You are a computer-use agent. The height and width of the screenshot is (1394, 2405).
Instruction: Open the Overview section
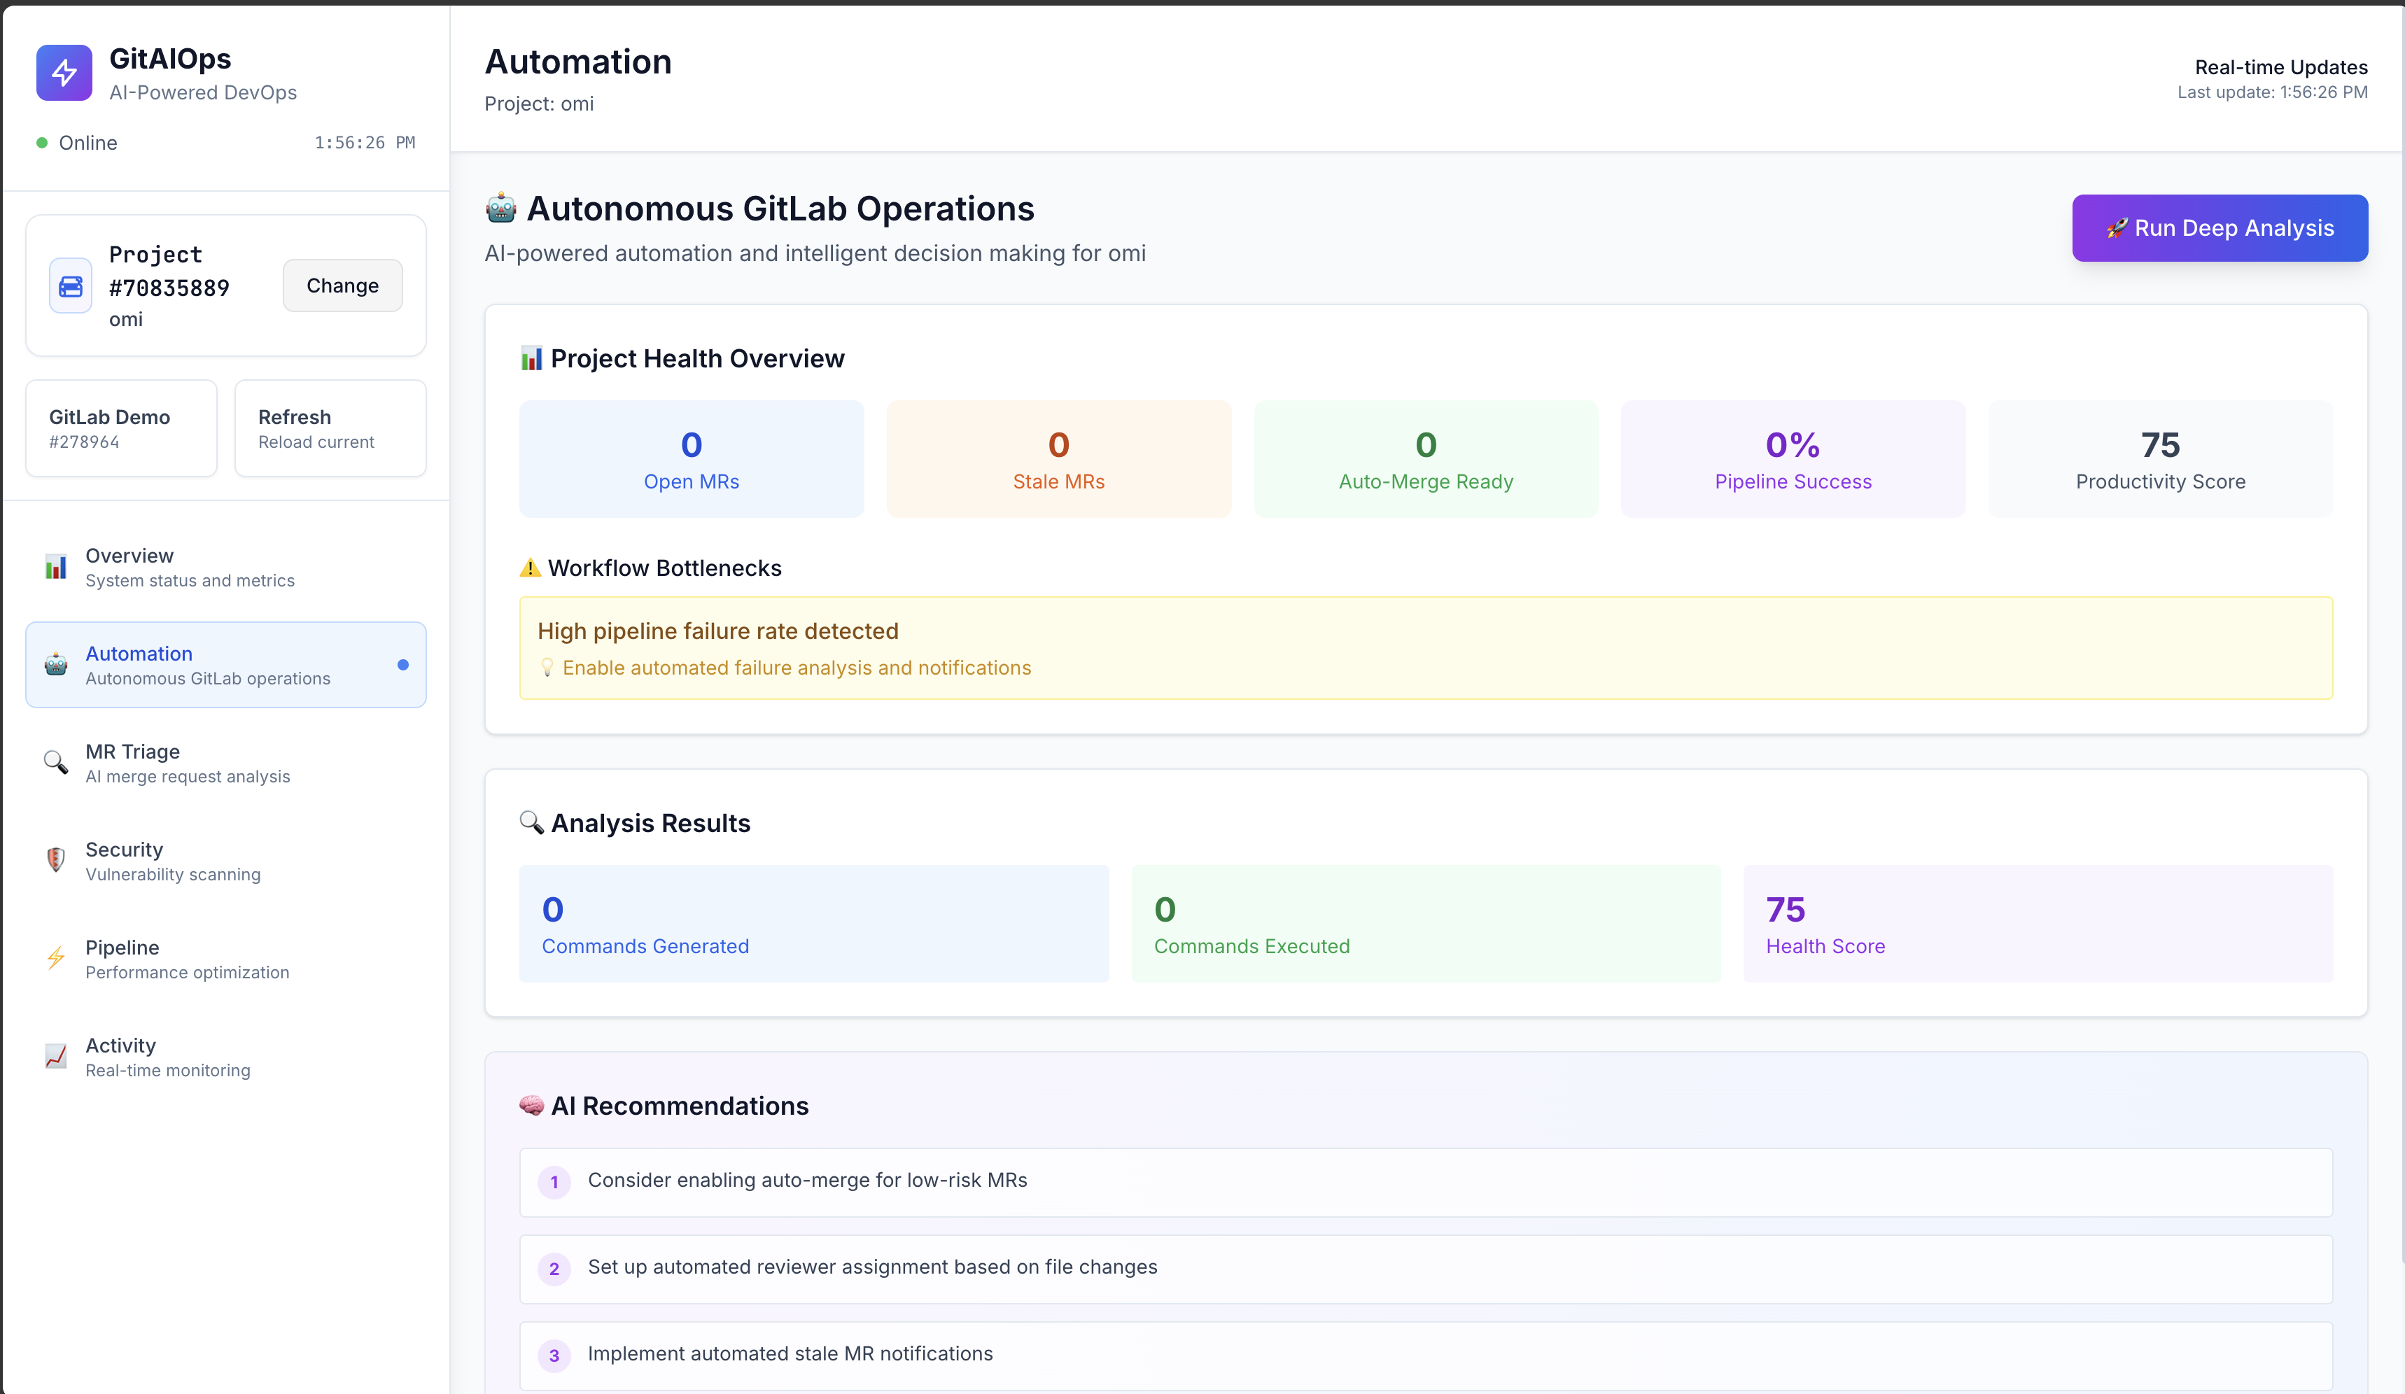[x=189, y=567]
